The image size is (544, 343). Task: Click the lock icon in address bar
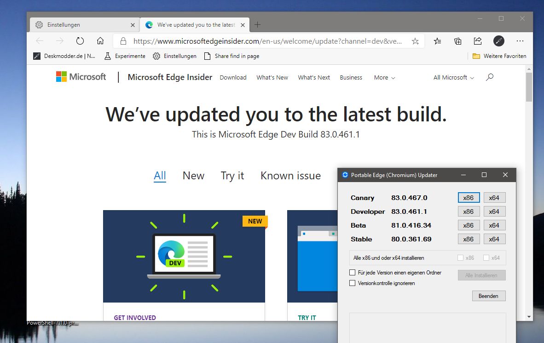coord(123,41)
